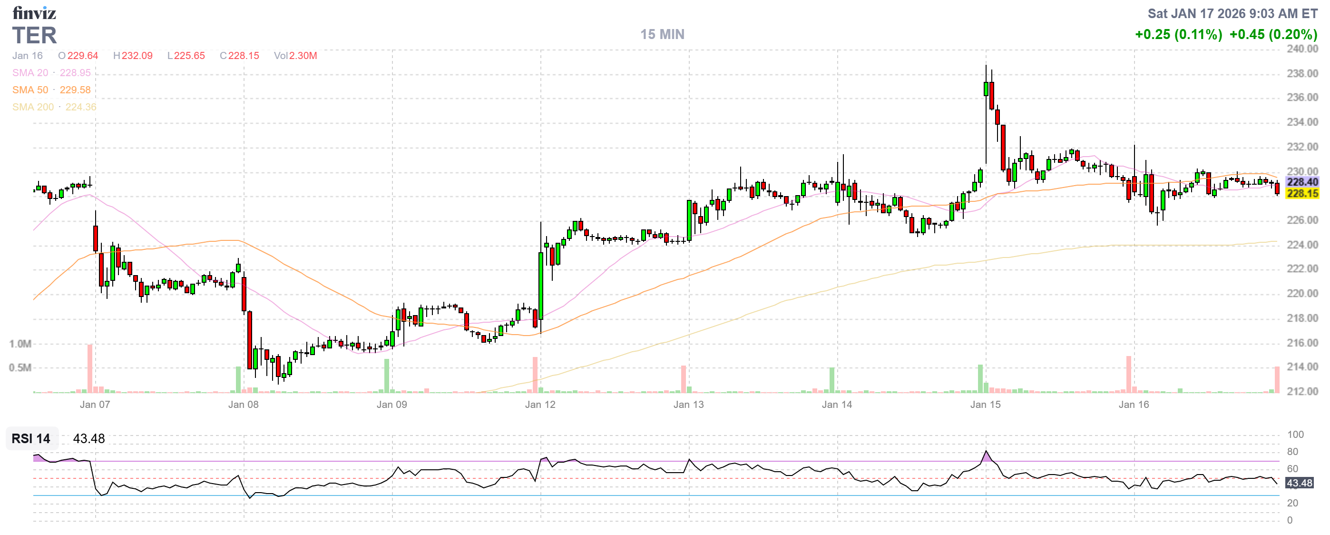
Task: Click the Sat JAN 17 2026 timestamp
Action: [x=1232, y=13]
